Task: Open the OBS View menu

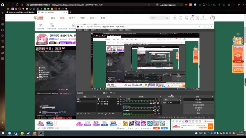Action: point(93,30)
